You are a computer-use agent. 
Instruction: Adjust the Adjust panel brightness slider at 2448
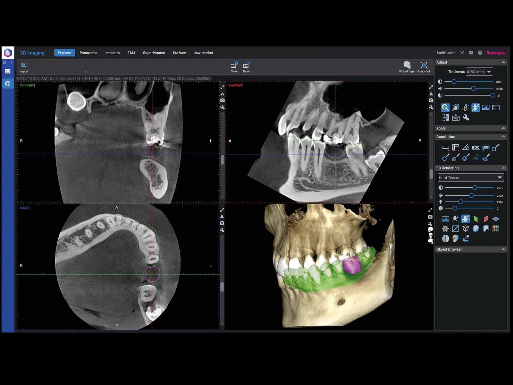pos(473,89)
